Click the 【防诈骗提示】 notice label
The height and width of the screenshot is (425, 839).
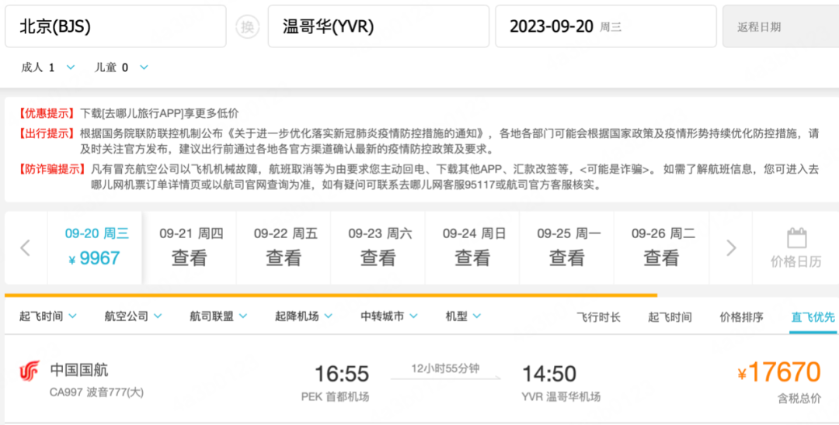coord(52,170)
